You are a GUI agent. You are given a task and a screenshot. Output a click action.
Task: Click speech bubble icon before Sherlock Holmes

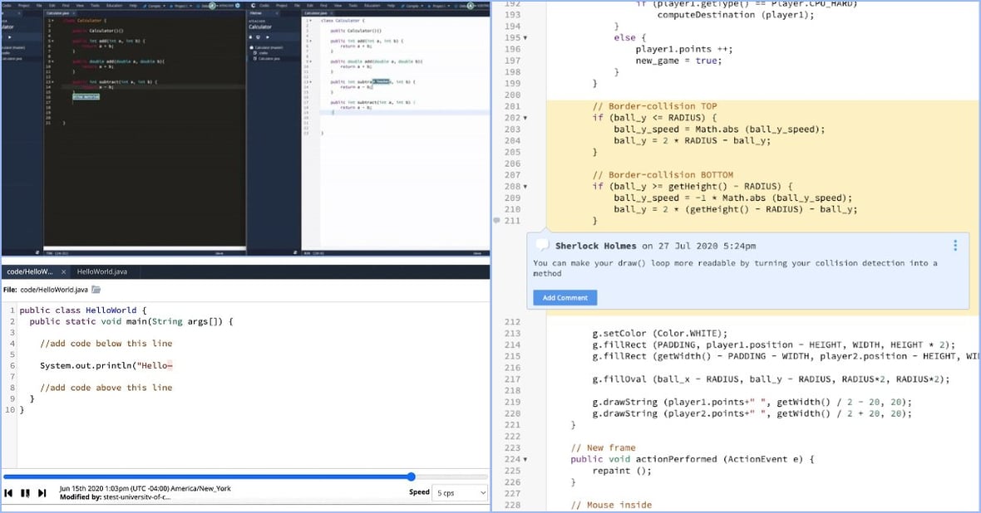click(x=542, y=246)
